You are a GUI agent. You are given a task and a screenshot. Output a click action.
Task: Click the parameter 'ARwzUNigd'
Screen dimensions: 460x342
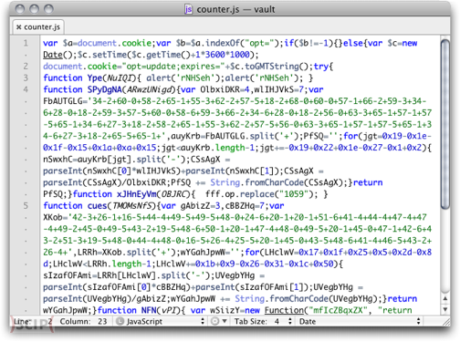[150, 89]
